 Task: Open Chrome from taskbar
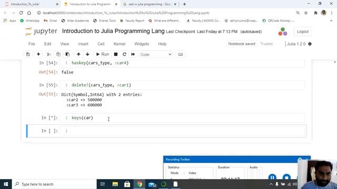click(x=139, y=184)
